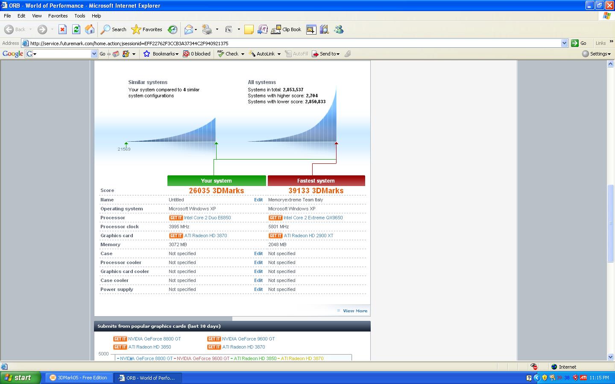Click the yellow security shield tray icon
The width and height of the screenshot is (615, 384).
[x=545, y=378]
